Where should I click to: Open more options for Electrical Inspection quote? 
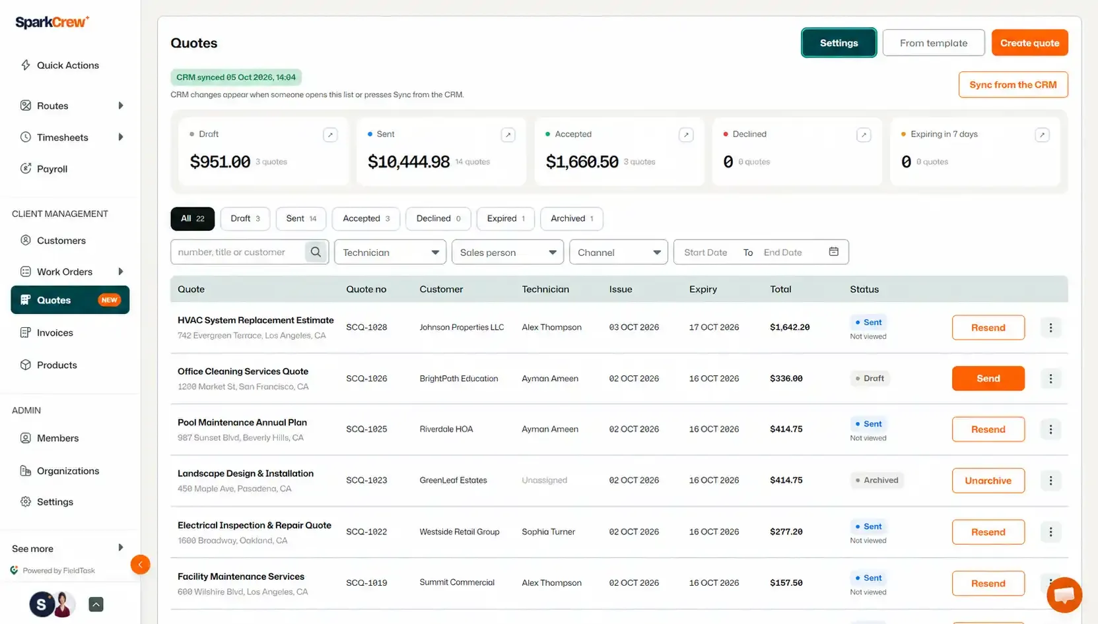[1050, 532]
